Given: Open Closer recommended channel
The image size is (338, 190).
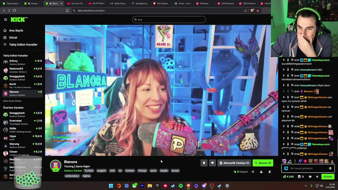Looking at the screenshot, I should pos(22,153).
